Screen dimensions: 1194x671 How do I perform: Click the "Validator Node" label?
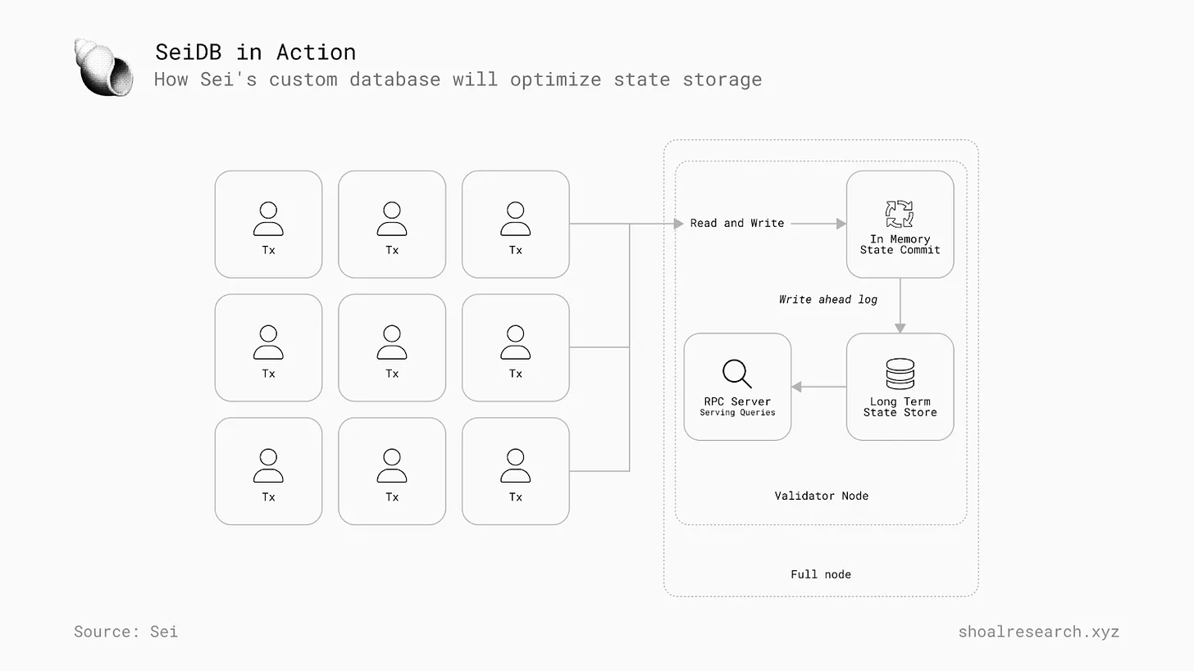(821, 496)
